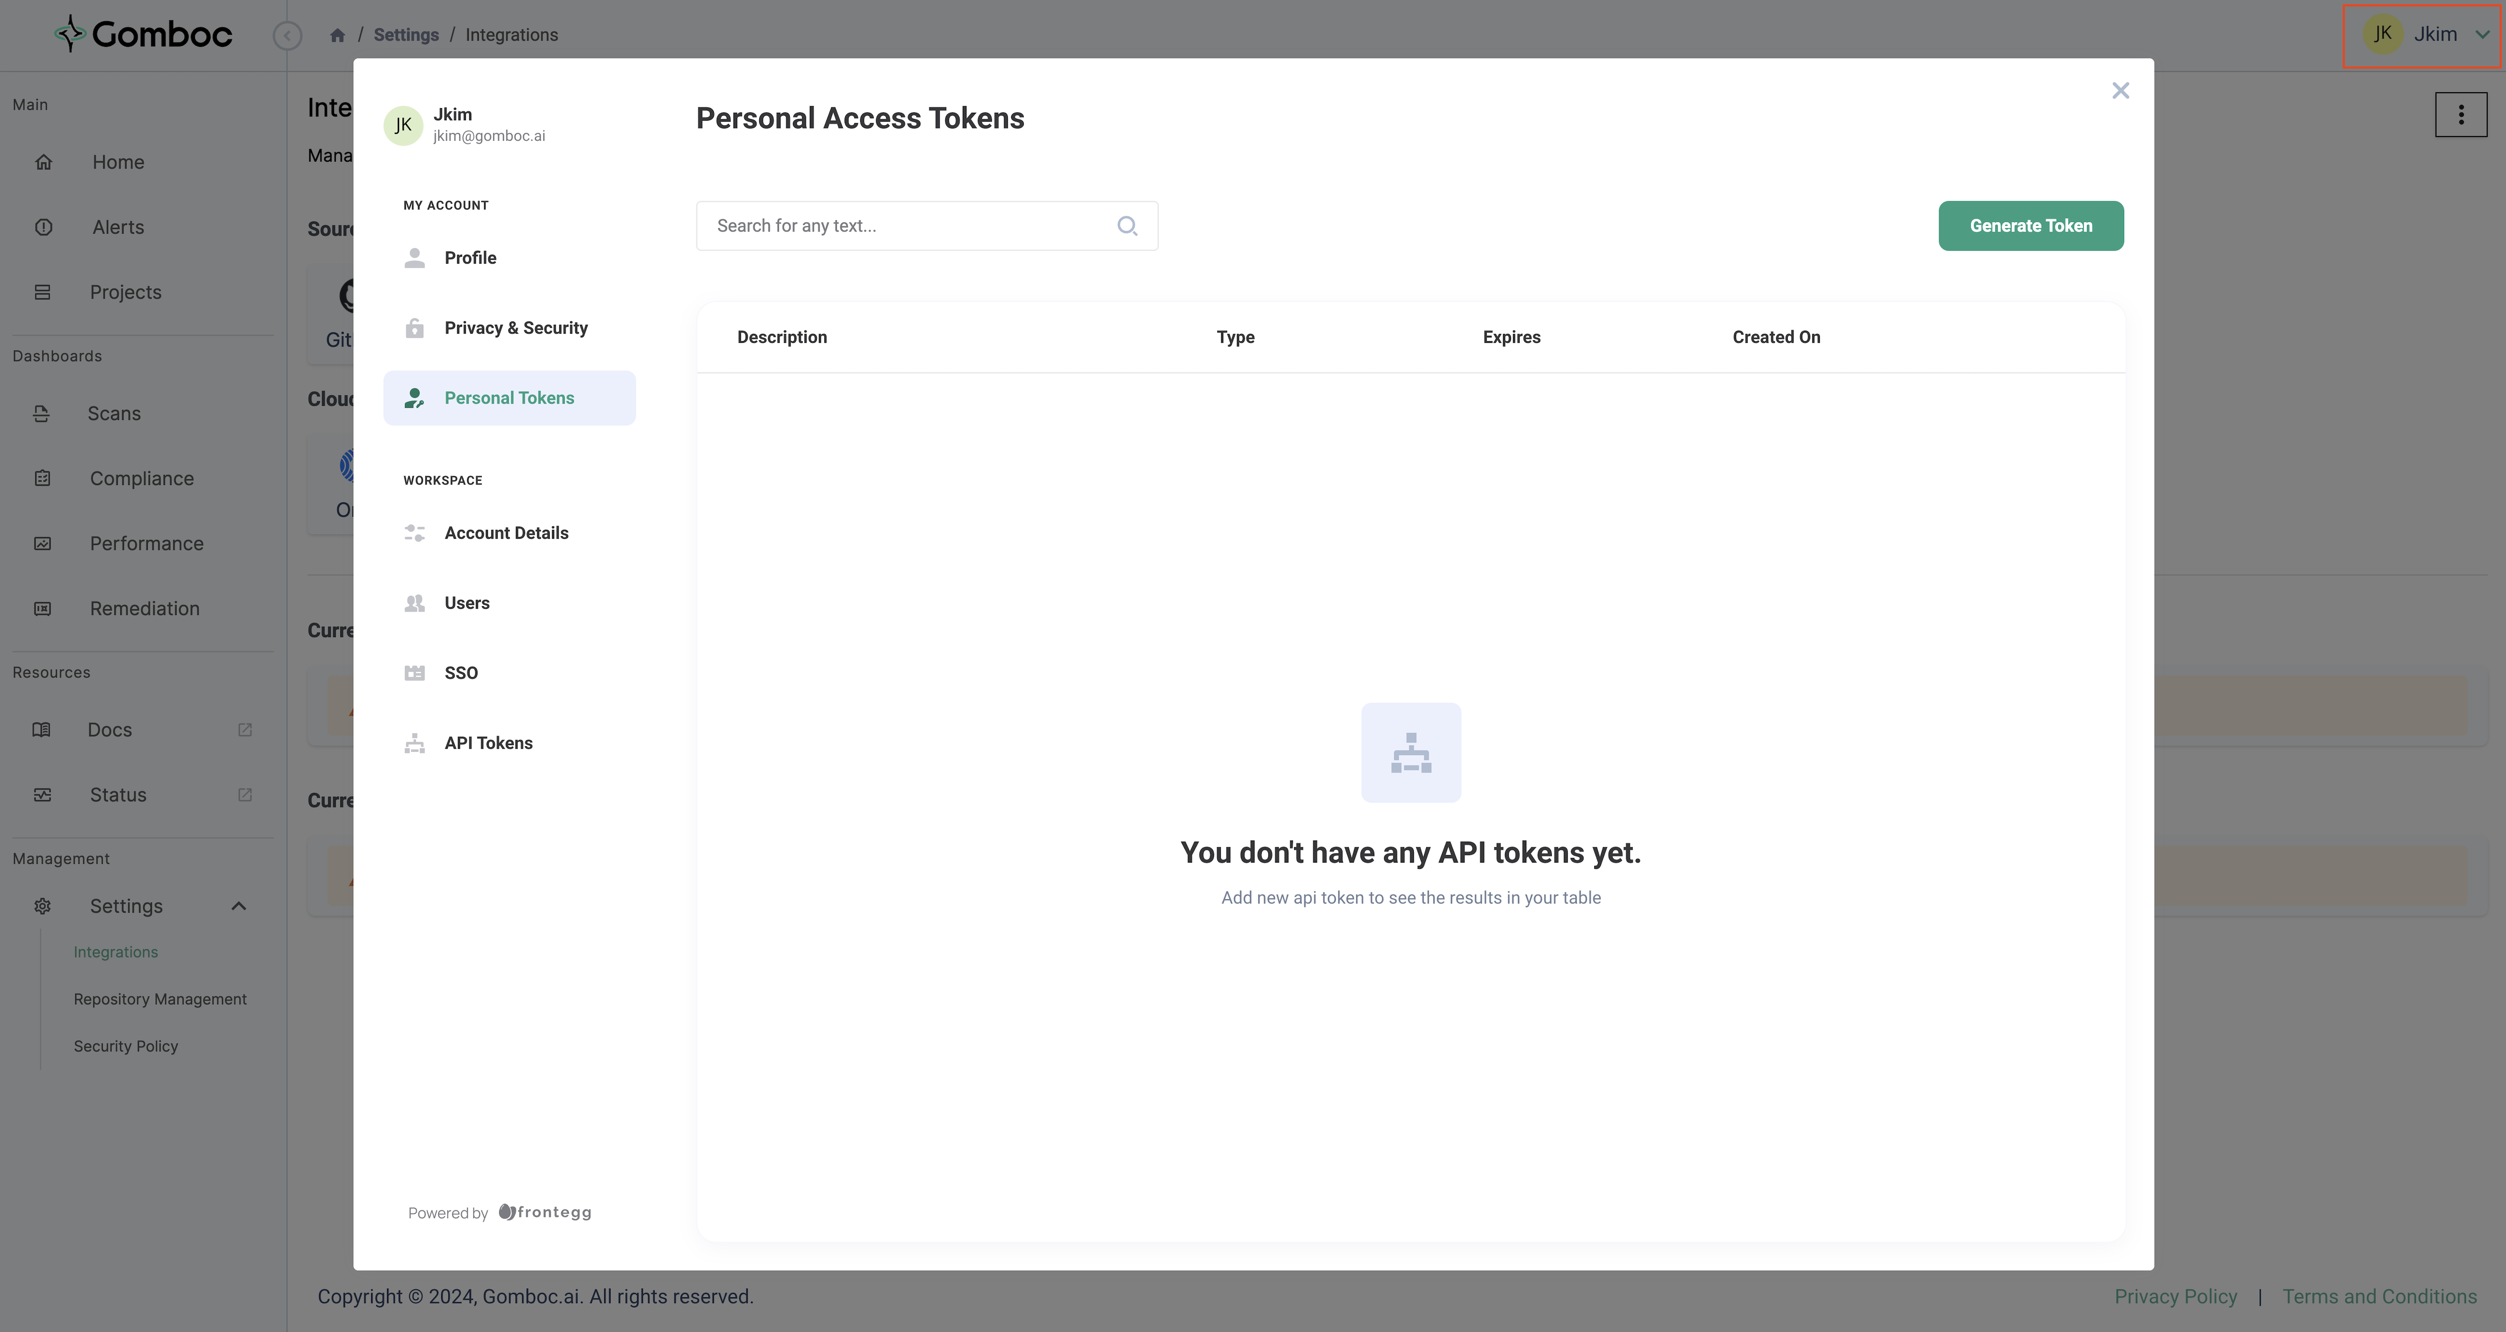Click the Account Details sliders icon

point(415,533)
